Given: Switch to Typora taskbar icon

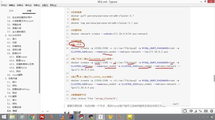Looking at the screenshot, I should (x=100, y=117).
